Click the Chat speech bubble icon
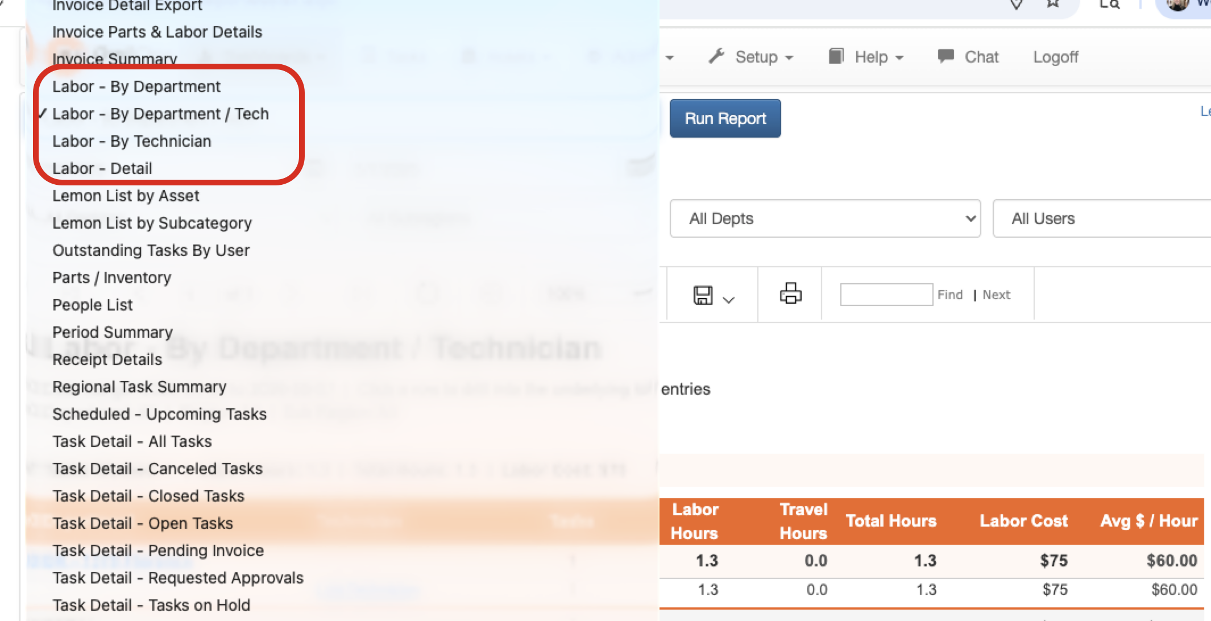The height and width of the screenshot is (621, 1211). pos(945,56)
